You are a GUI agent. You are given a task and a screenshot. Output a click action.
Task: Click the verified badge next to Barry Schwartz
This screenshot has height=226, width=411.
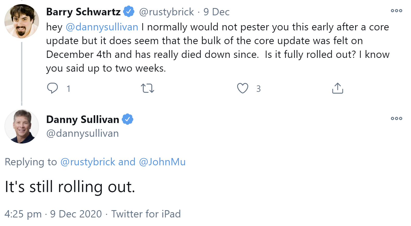tap(129, 11)
